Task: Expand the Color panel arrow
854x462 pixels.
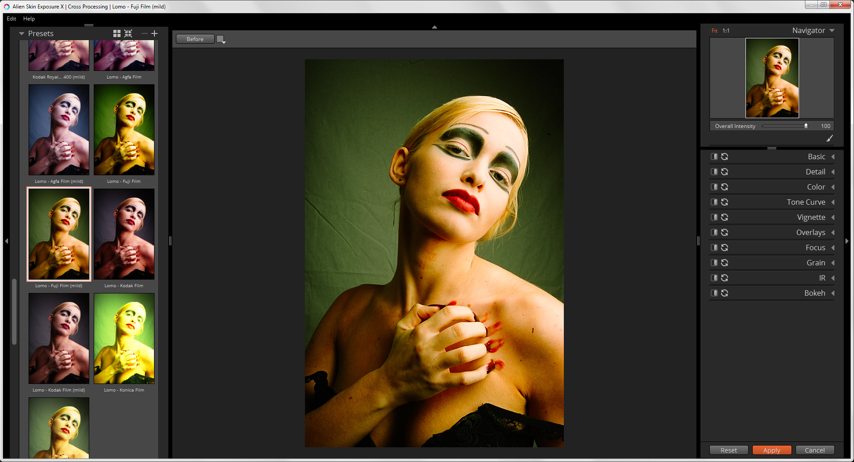Action: point(833,187)
